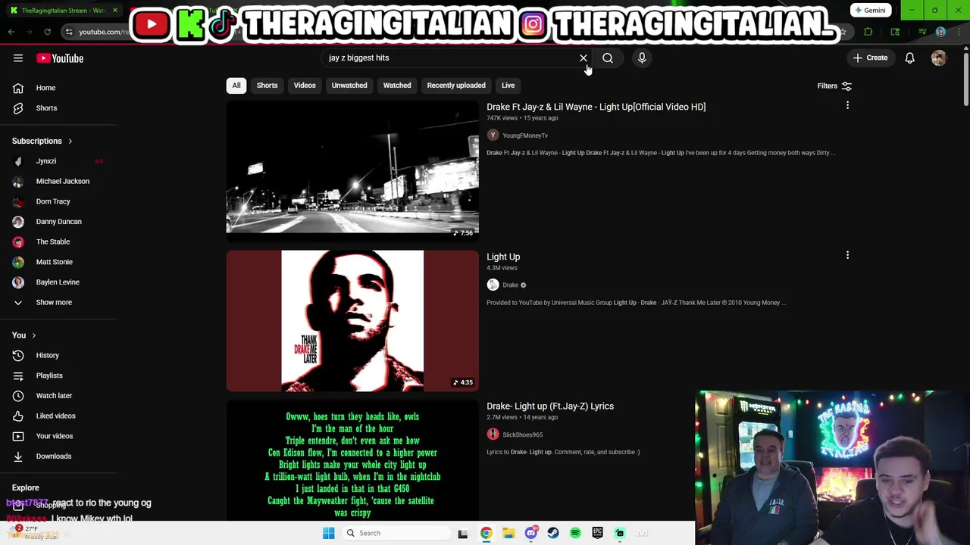
Task: Open the 'Drake- Light up (Ft.Jay-Z) Lyrics' title
Action: point(550,406)
